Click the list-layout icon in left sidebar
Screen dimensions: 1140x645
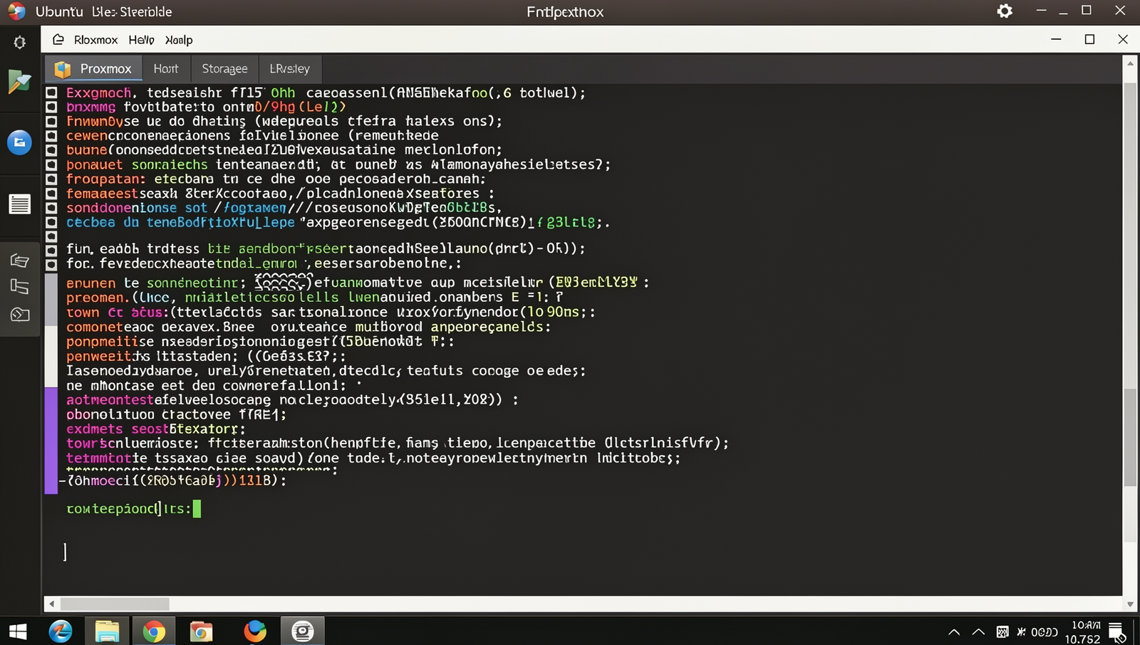coord(20,287)
